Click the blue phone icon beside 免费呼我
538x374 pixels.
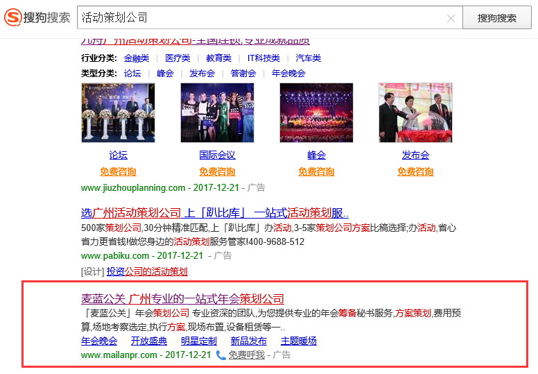click(221, 355)
